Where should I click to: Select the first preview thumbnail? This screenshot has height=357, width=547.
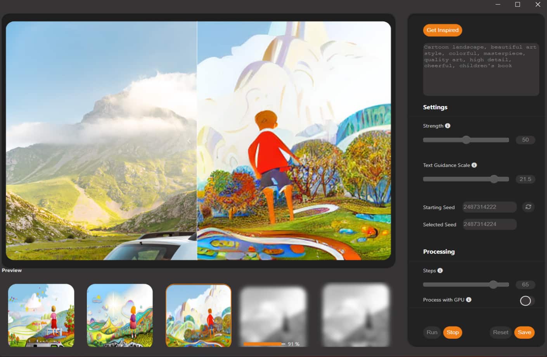(41, 315)
